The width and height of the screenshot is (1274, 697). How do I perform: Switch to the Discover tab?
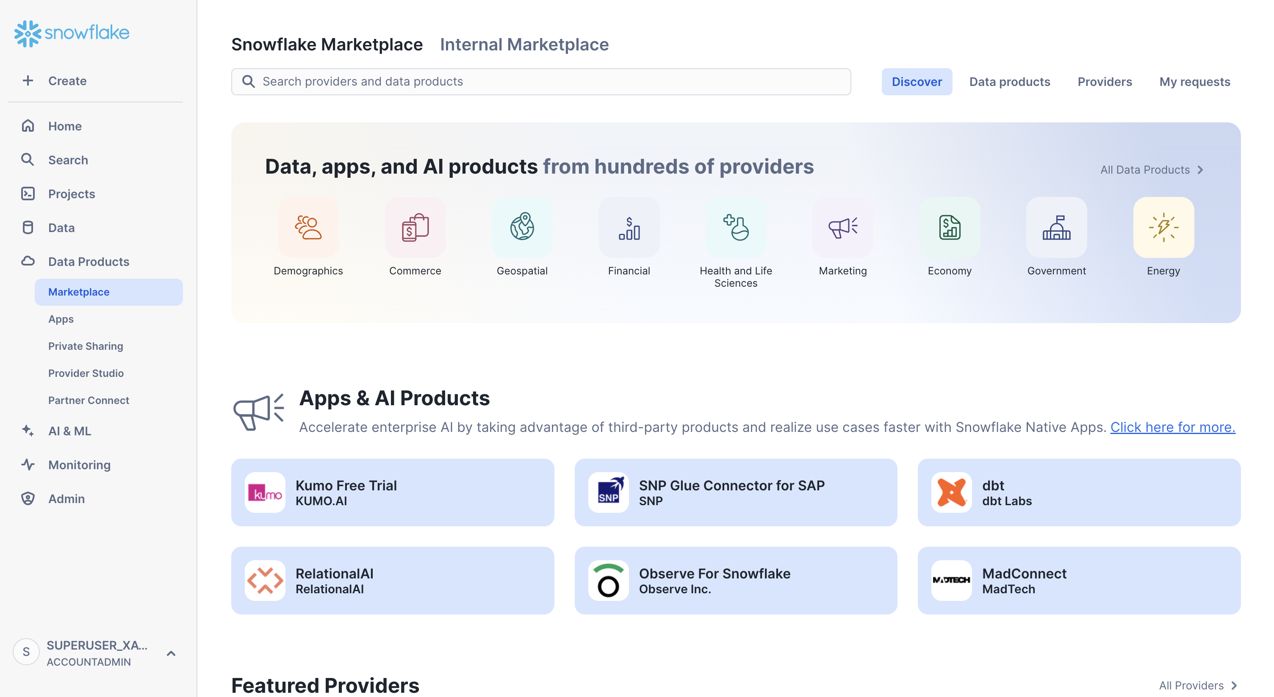click(917, 82)
